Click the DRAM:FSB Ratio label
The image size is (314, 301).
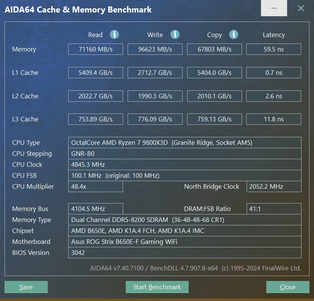click(207, 209)
